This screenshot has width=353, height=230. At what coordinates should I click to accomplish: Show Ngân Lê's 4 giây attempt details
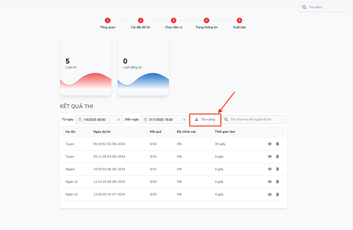point(270,195)
